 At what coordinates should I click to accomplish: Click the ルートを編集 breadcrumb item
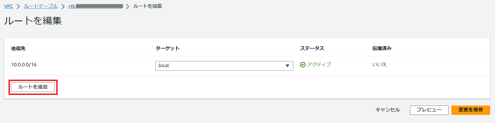pos(147,6)
